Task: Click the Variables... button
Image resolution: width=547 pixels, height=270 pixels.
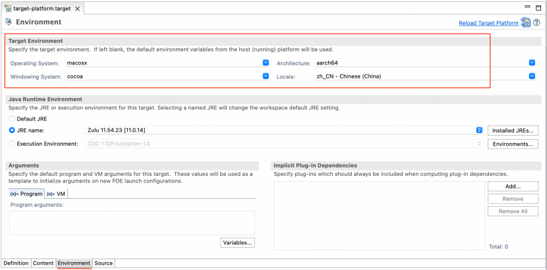Action: pos(237,243)
